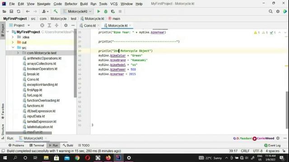Open Opera browser from the taskbar

pos(88,158)
